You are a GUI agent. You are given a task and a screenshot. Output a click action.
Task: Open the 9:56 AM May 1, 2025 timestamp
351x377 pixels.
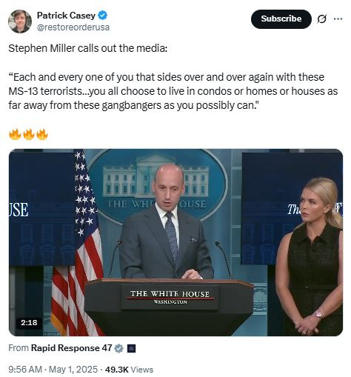click(53, 370)
